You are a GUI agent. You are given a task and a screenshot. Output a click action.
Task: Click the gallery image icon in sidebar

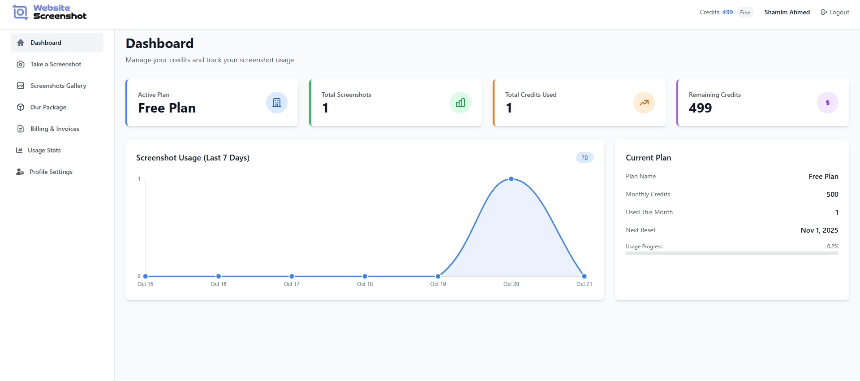coord(21,86)
